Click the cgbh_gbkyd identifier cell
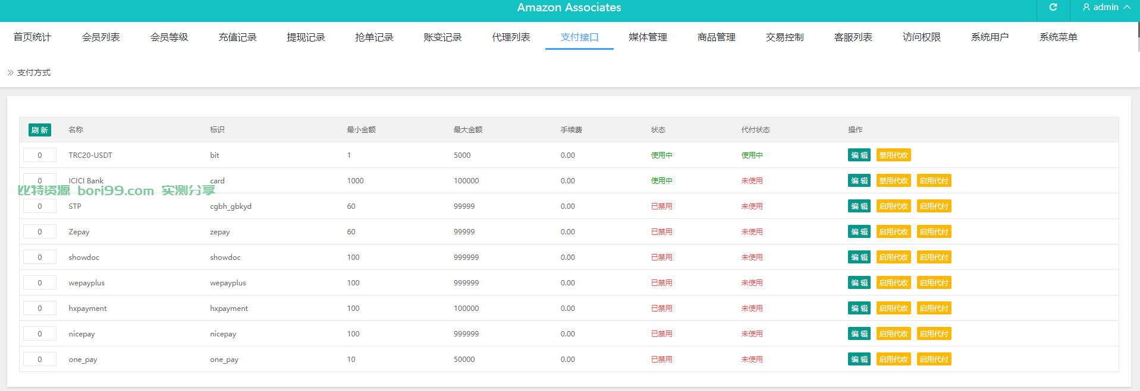The height and width of the screenshot is (391, 1140). pyautogui.click(x=231, y=206)
